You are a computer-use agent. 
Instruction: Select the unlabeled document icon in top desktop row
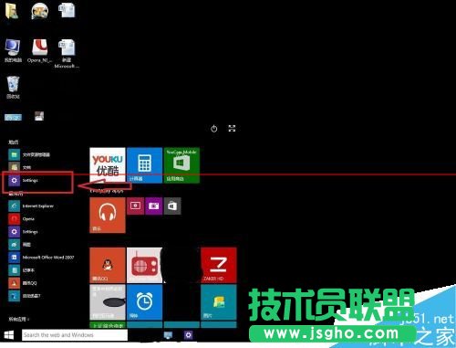pos(67,11)
